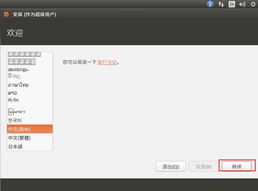Click the 后退(B) button
The width and height of the screenshot is (258, 191).
tap(203, 166)
